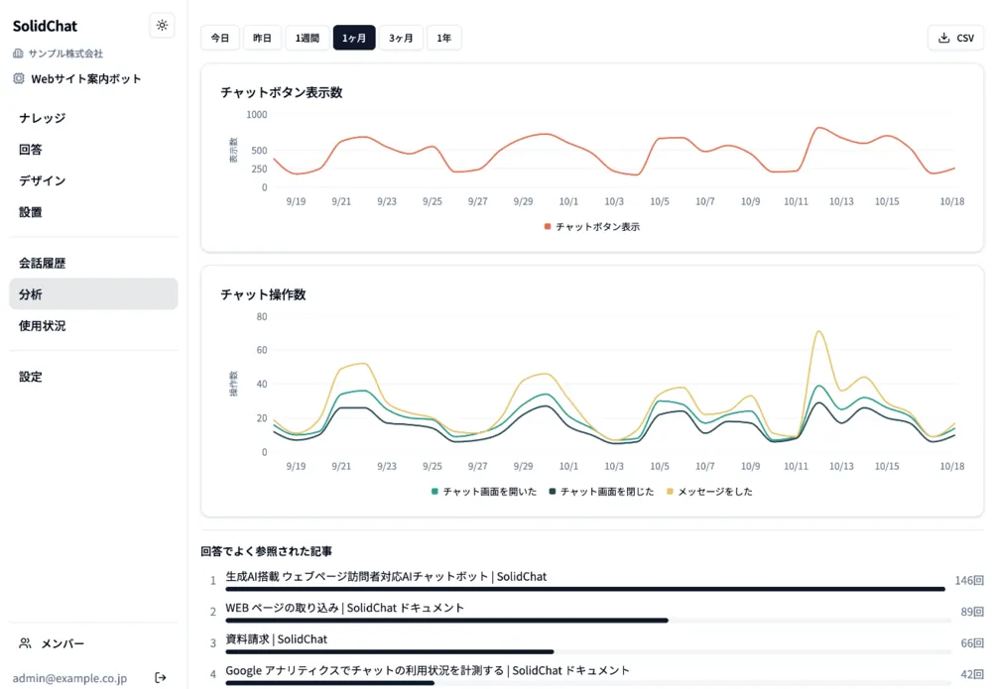Switch to the 3ヶ月 range

(401, 38)
